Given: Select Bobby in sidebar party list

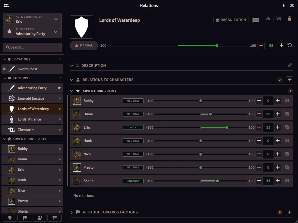Looking at the screenshot, I should point(32,149).
